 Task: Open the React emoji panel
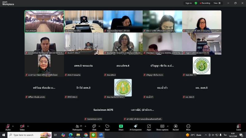(x=107, y=127)
